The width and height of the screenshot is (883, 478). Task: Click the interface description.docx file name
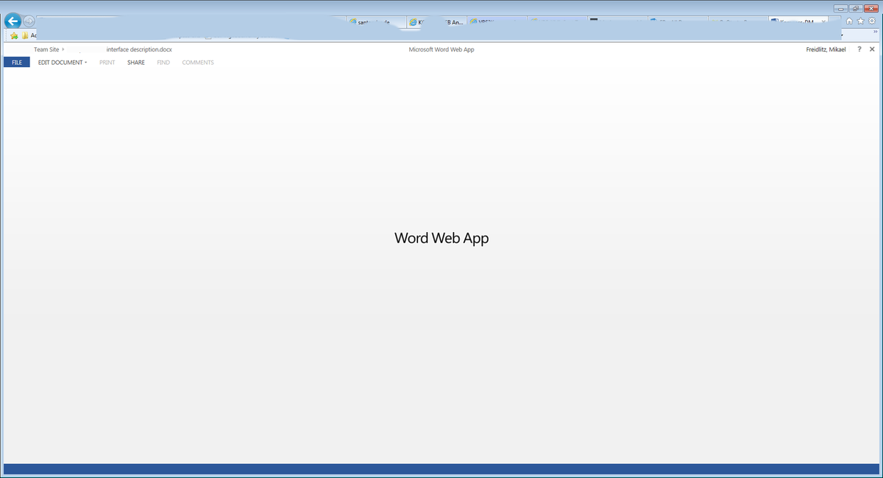(139, 49)
